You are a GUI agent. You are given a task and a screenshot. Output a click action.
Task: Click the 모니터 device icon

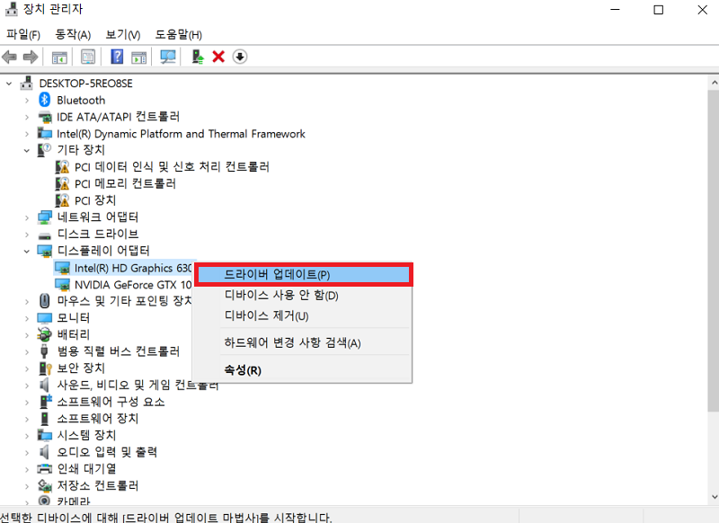44,318
